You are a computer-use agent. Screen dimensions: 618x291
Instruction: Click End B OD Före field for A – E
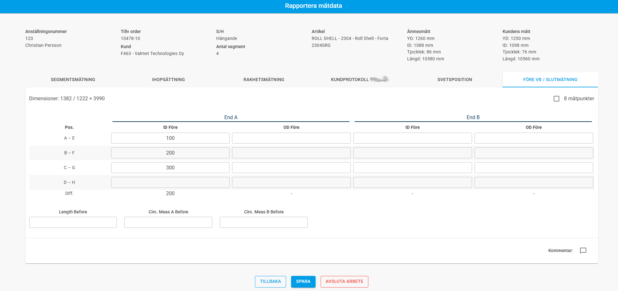pos(534,138)
